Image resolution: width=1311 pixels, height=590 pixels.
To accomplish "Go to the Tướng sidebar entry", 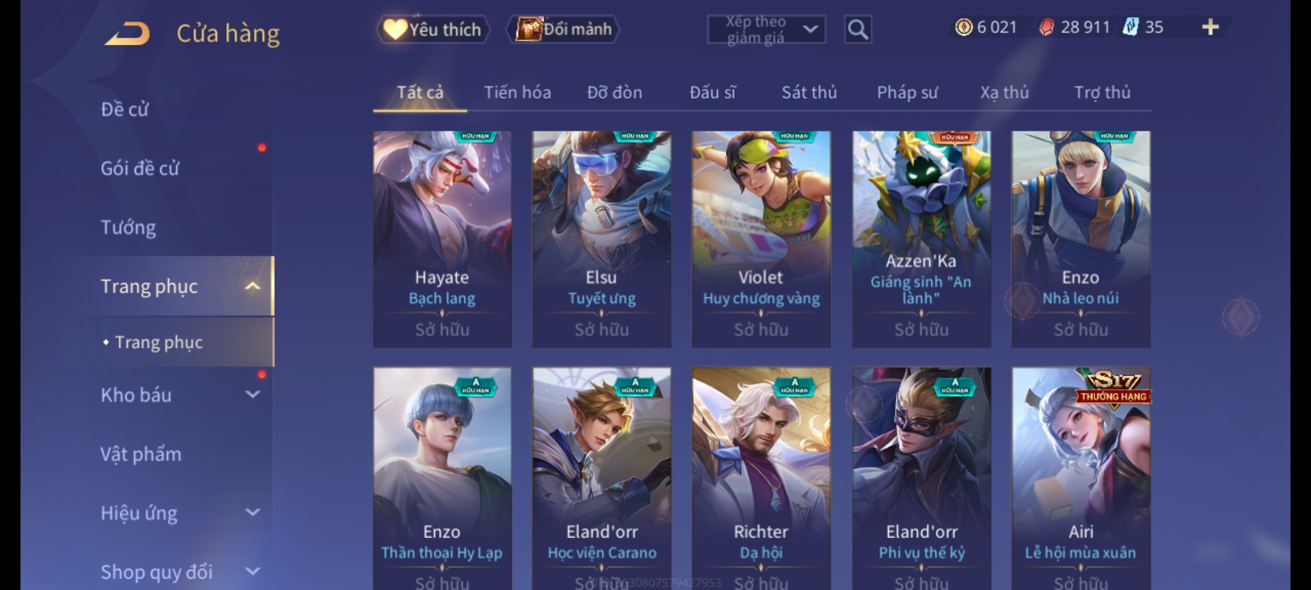I will click(x=128, y=227).
